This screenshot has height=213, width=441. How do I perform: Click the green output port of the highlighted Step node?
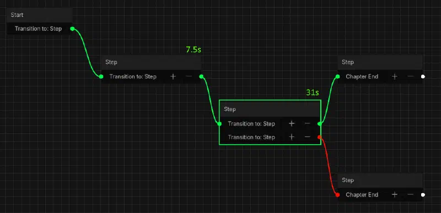(x=320, y=123)
